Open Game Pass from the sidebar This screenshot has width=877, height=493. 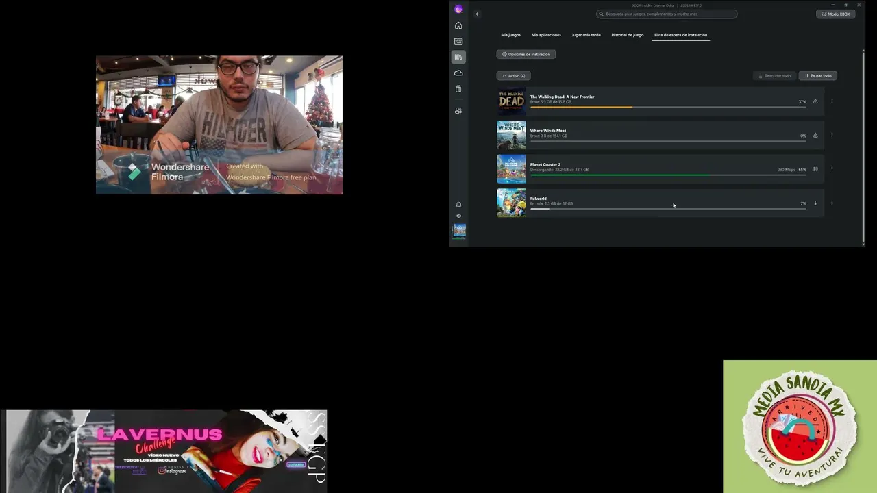pyautogui.click(x=458, y=41)
